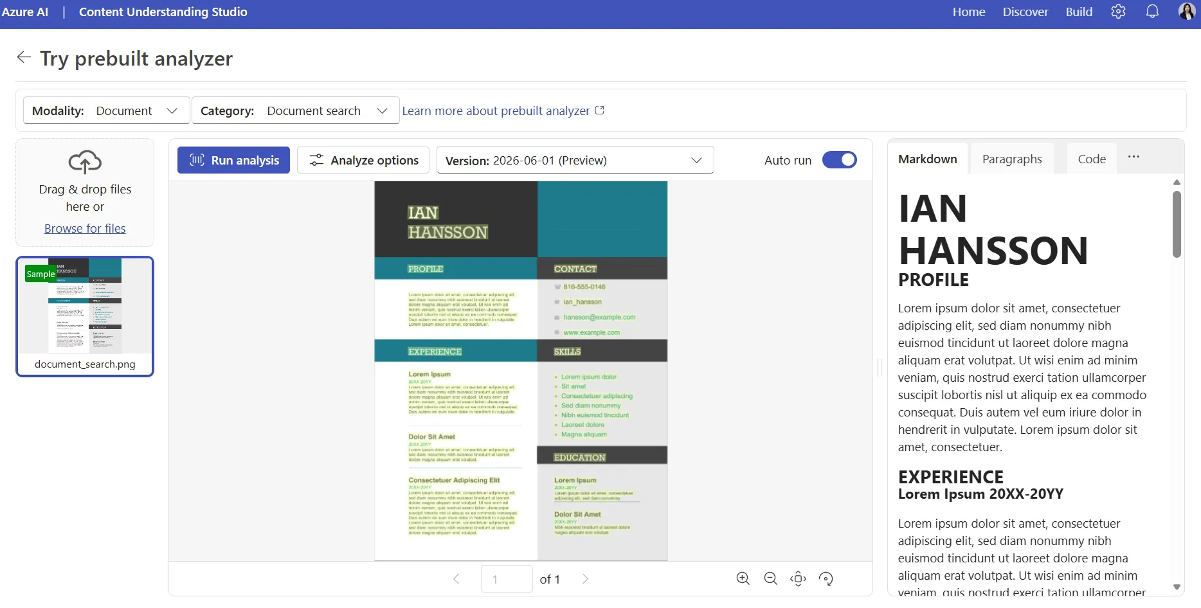1201x608 pixels.
Task: Open Learn more about prebuilt analyzer link
Action: (x=503, y=111)
